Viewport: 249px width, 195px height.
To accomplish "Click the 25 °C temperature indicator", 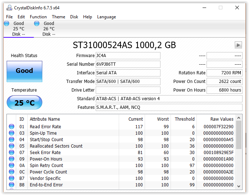I will point(24,102).
